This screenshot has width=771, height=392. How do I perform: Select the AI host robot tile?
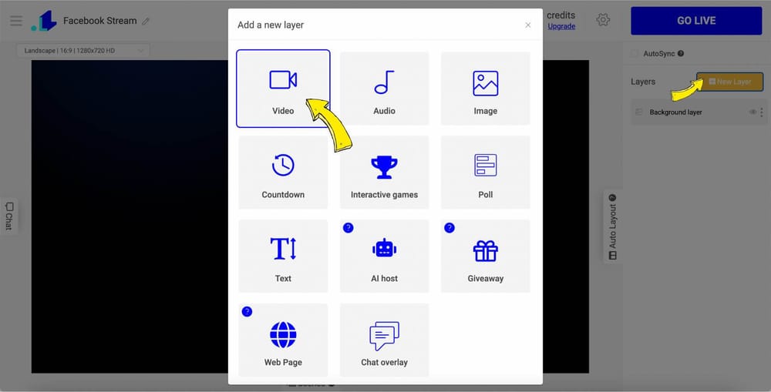(384, 256)
